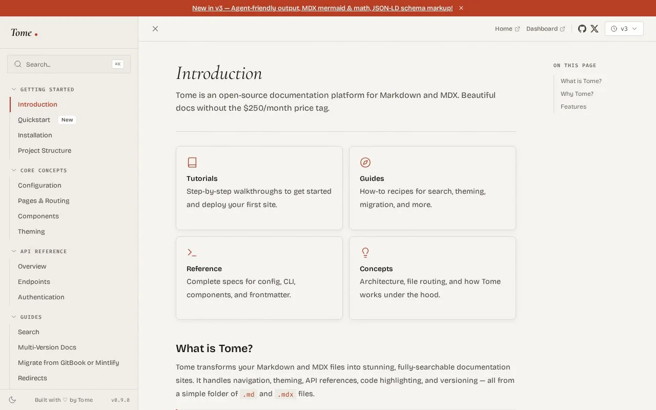Click the .mdx inline code tag
This screenshot has height=410, width=656.
(285, 394)
